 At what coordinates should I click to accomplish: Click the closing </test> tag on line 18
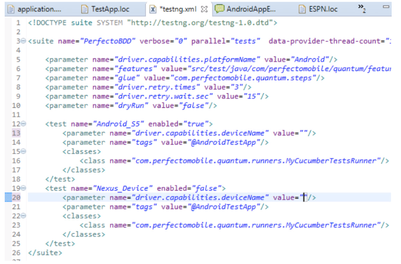[x=60, y=179]
